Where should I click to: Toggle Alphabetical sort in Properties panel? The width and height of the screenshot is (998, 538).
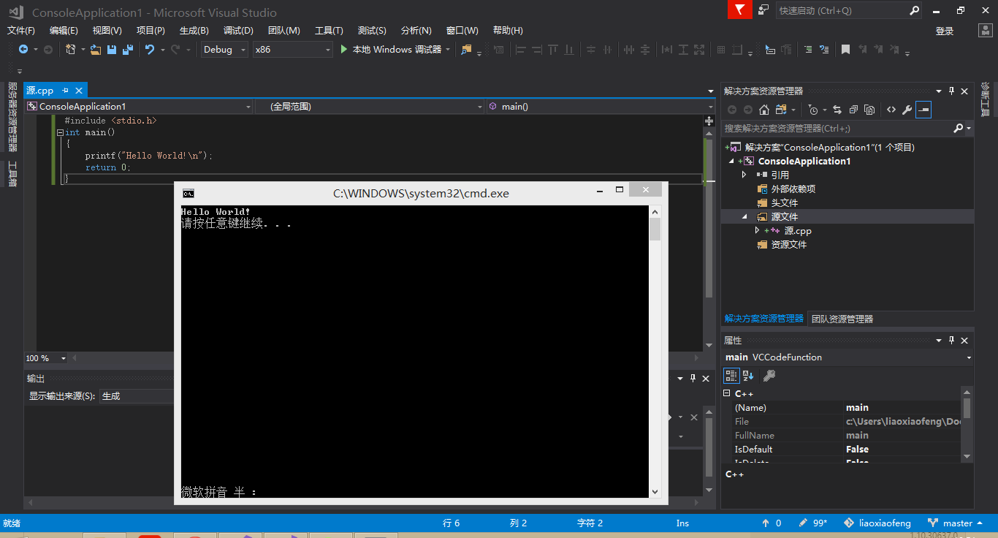748,376
